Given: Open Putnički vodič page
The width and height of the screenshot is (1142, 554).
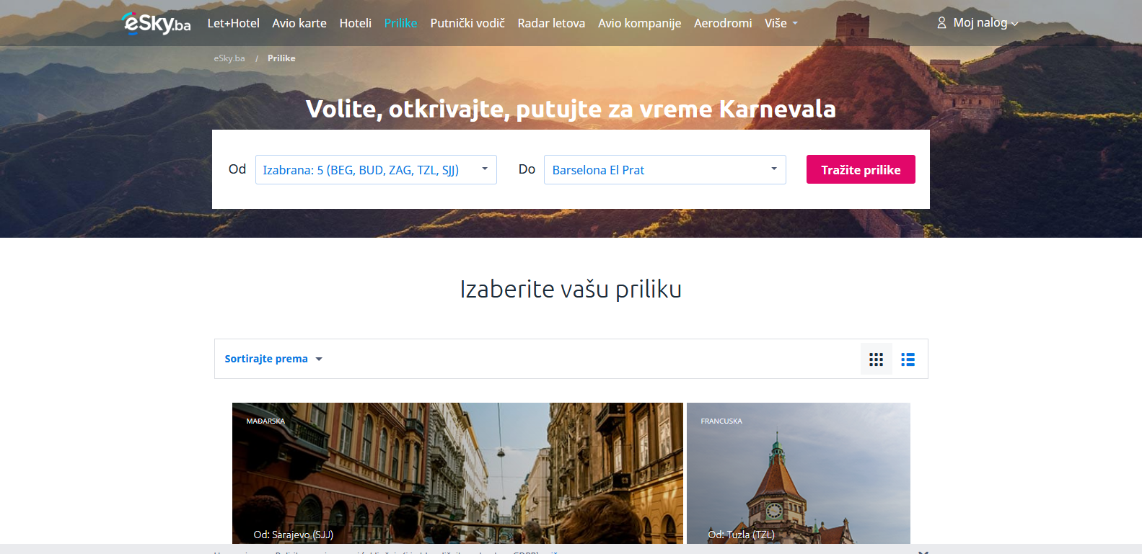Looking at the screenshot, I should point(467,23).
